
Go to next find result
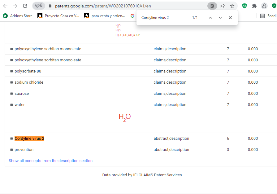(x=220, y=18)
